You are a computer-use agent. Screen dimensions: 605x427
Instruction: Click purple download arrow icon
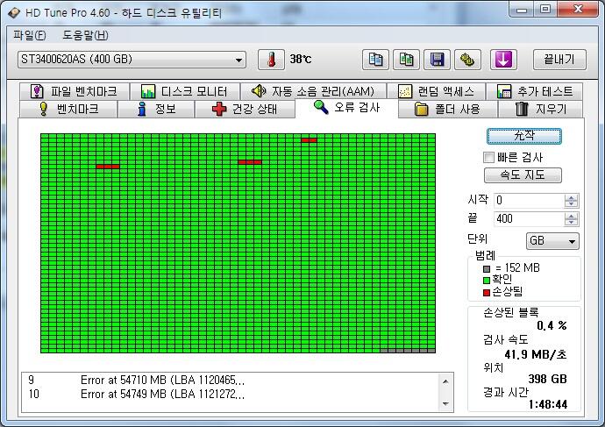[503, 60]
